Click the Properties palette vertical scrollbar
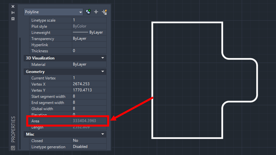The image size is (276, 155). point(20,93)
